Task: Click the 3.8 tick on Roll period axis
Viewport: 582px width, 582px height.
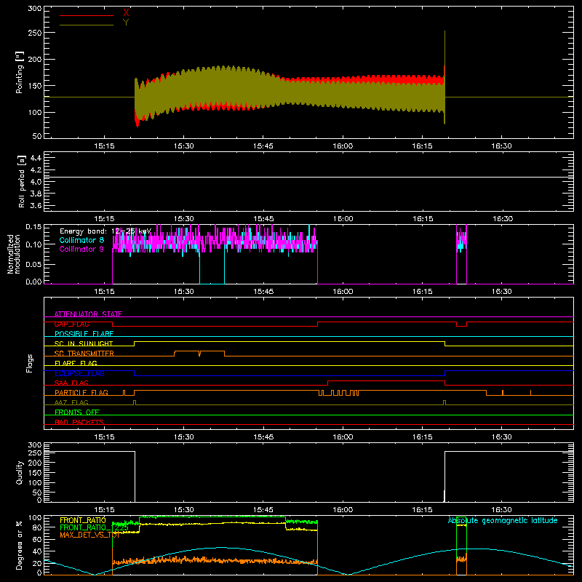Action: (x=36, y=194)
